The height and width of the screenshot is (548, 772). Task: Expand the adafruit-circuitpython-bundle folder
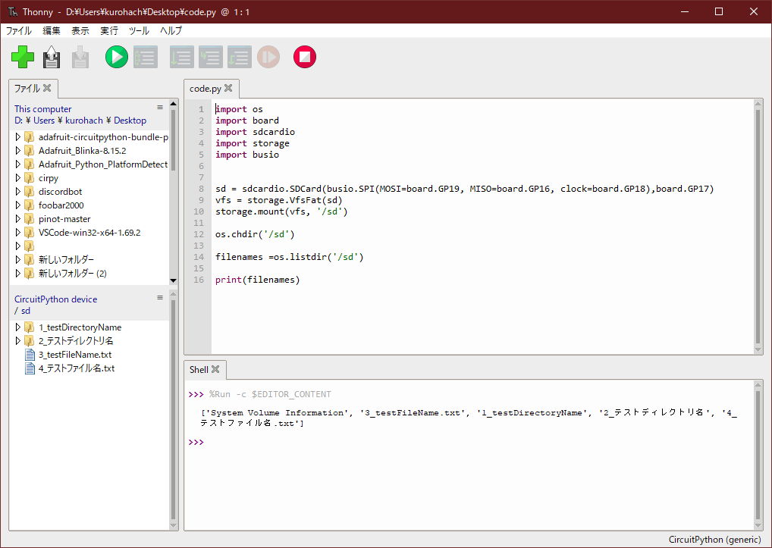[x=18, y=136]
